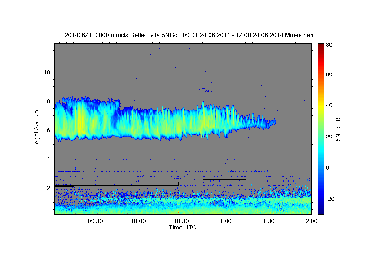Click the 11:30 time tick label

click(x=267, y=221)
